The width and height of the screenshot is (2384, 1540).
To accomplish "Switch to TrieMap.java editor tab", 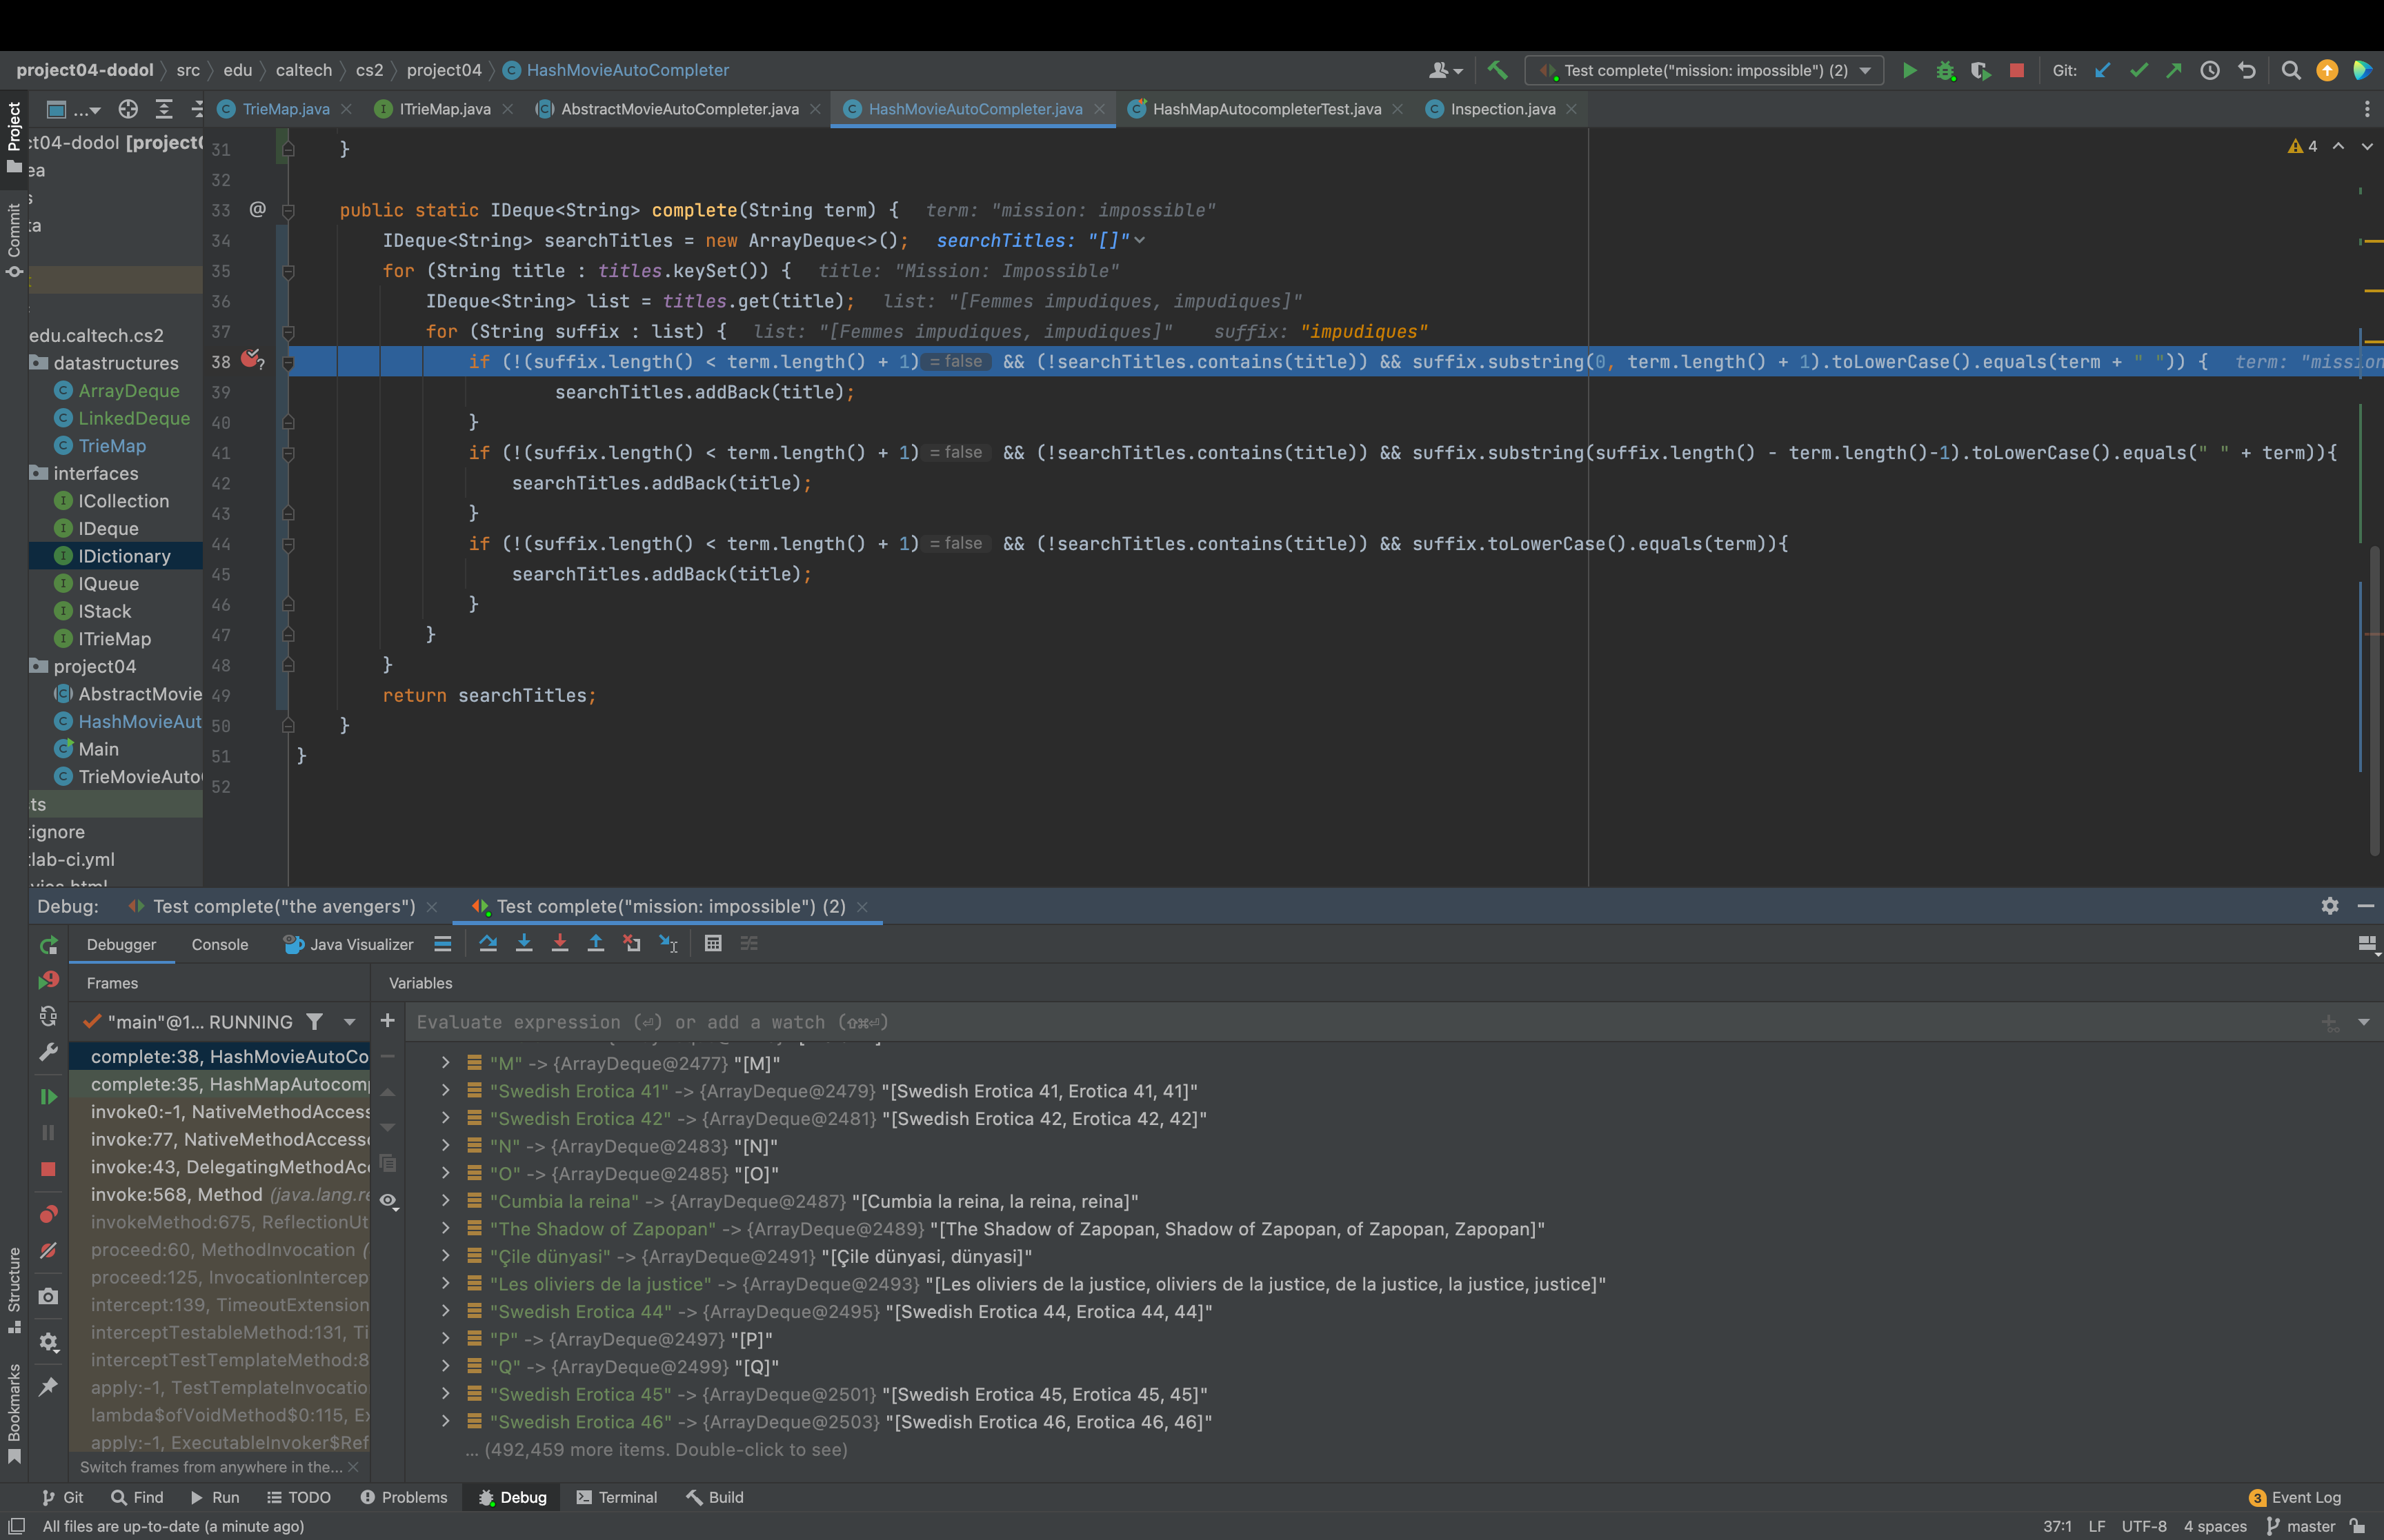I will tap(285, 109).
